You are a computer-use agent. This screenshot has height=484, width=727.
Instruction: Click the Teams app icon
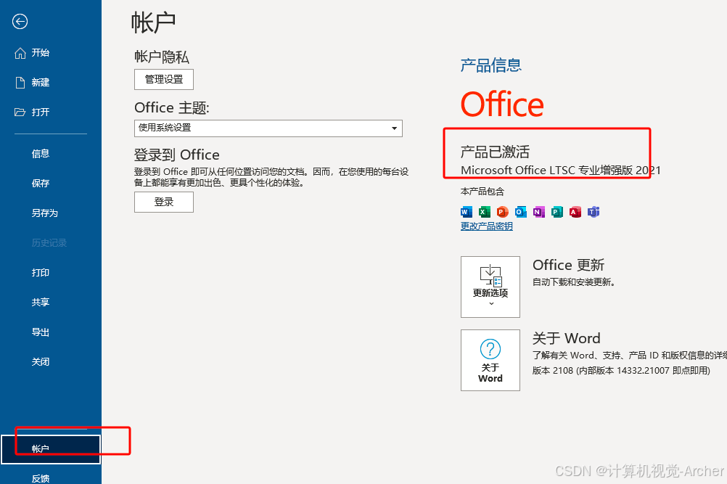593,212
